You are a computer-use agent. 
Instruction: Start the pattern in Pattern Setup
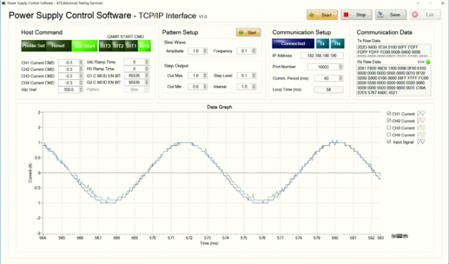249,32
